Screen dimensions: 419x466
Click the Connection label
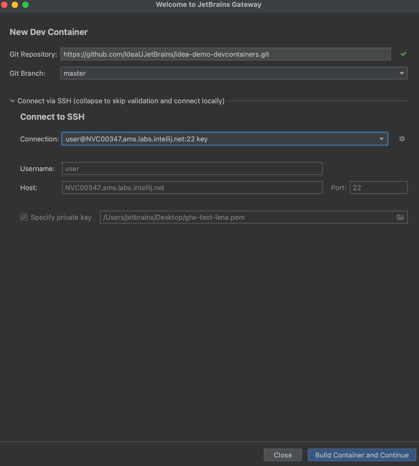39,139
